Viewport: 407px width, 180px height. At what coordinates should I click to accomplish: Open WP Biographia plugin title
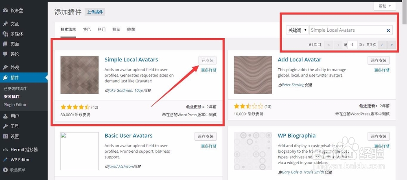(297, 136)
